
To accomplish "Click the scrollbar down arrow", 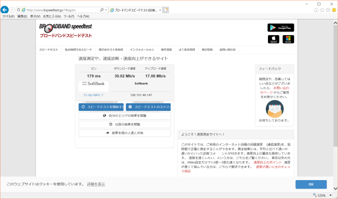I will pos(335,188).
